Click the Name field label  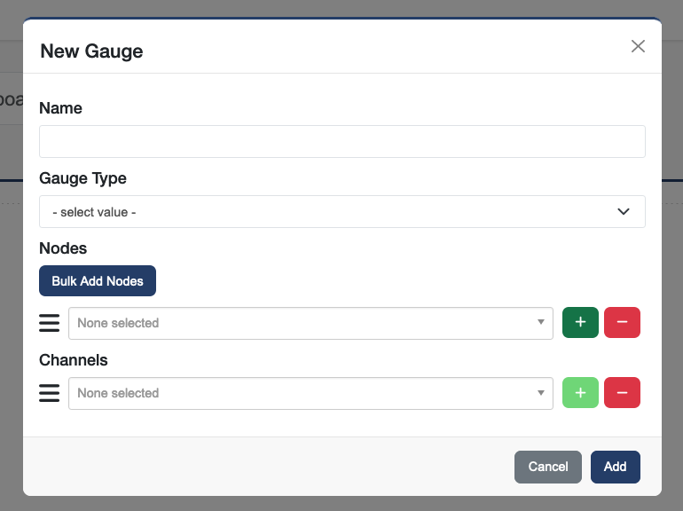click(x=61, y=108)
